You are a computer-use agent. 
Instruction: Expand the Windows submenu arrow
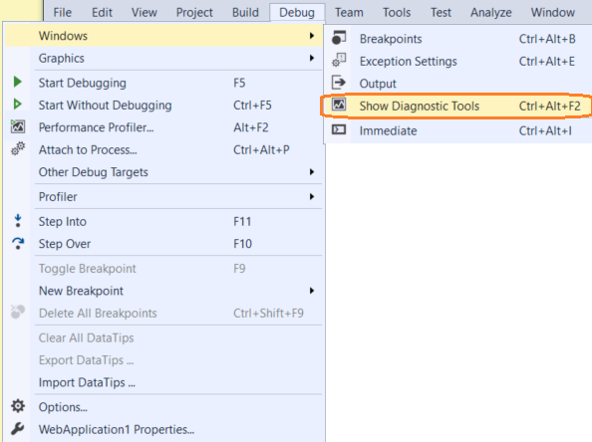click(312, 36)
